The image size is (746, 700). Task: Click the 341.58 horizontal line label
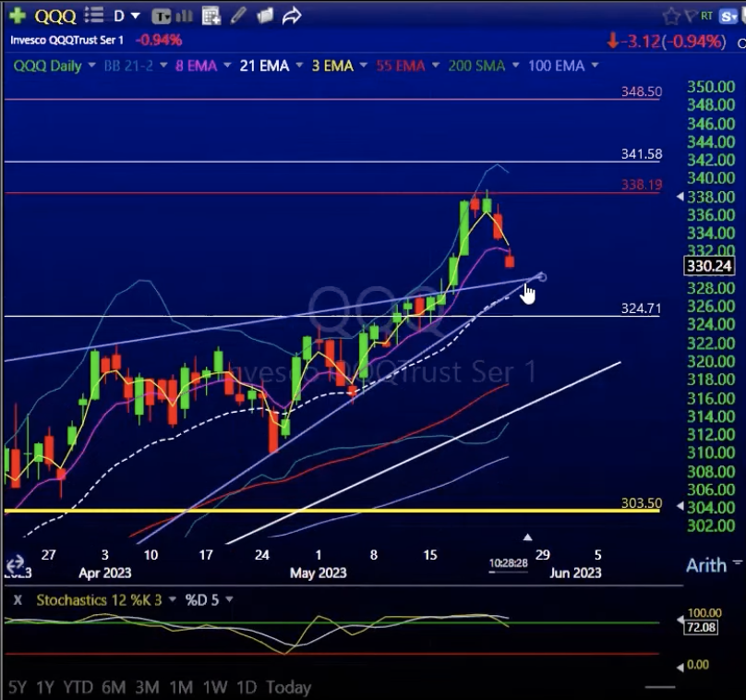pos(642,153)
